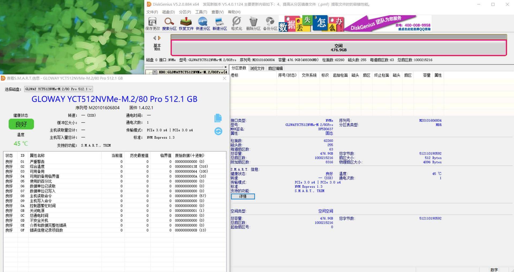Click the 备份分区 (Backup Partition) icon
This screenshot has width=514, height=272.
point(270,23)
